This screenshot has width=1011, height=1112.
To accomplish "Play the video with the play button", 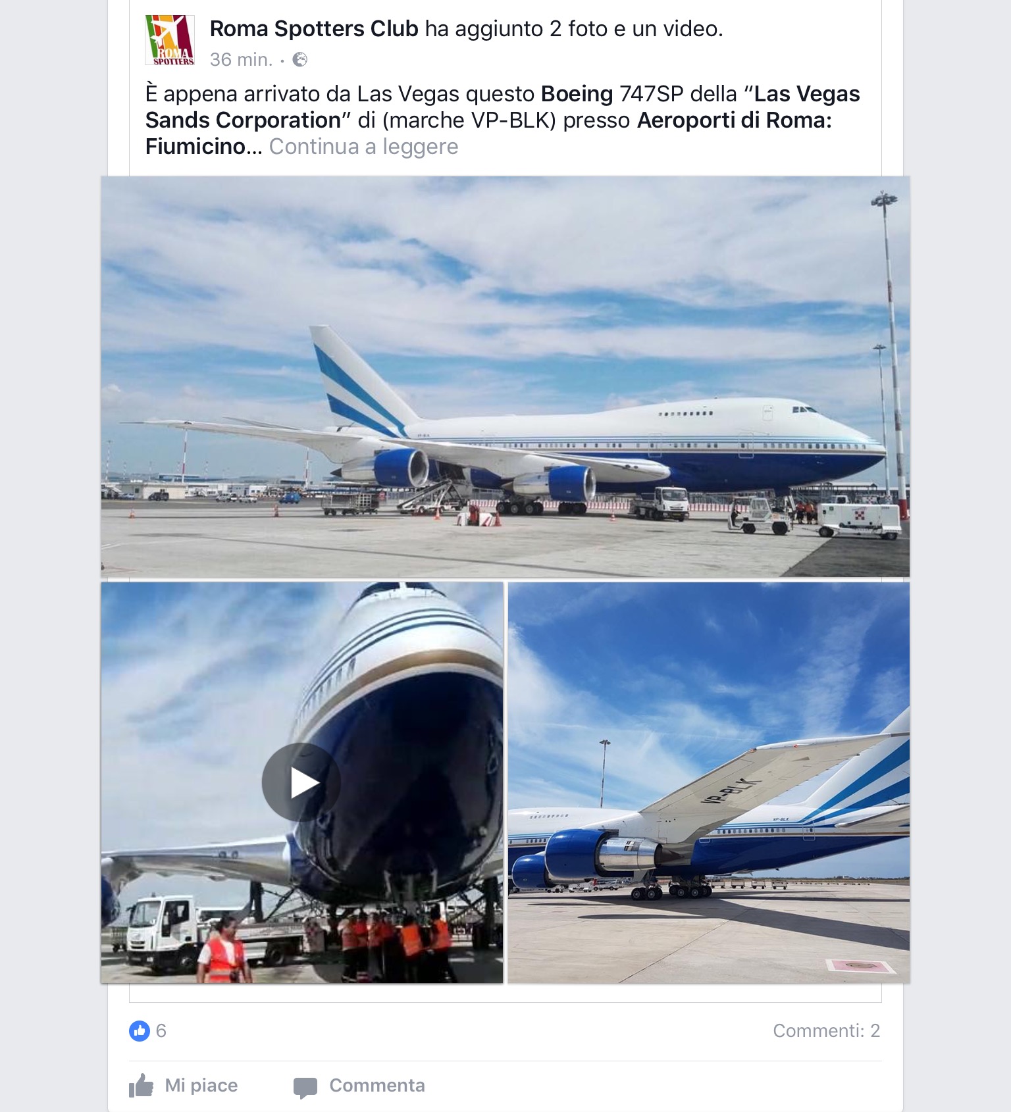I will 301,782.
